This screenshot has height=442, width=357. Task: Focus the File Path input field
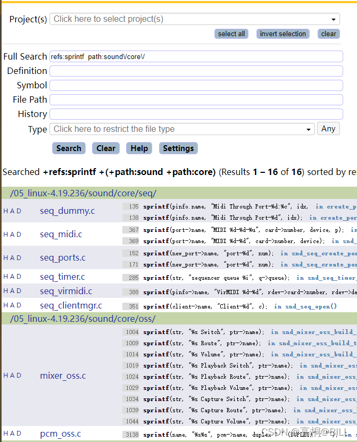tap(196, 99)
